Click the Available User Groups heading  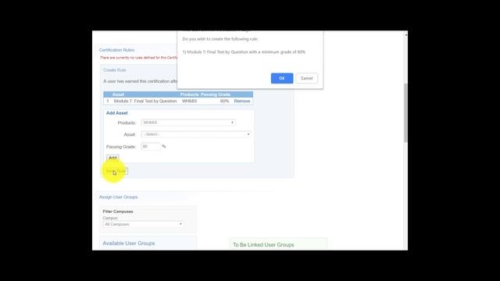pos(128,244)
